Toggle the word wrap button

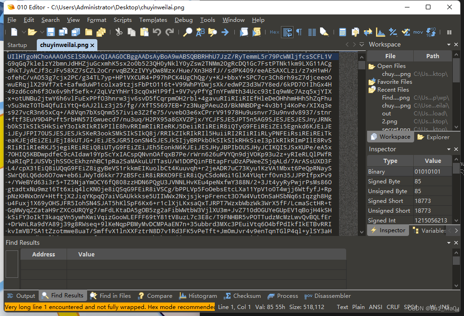[287, 32]
